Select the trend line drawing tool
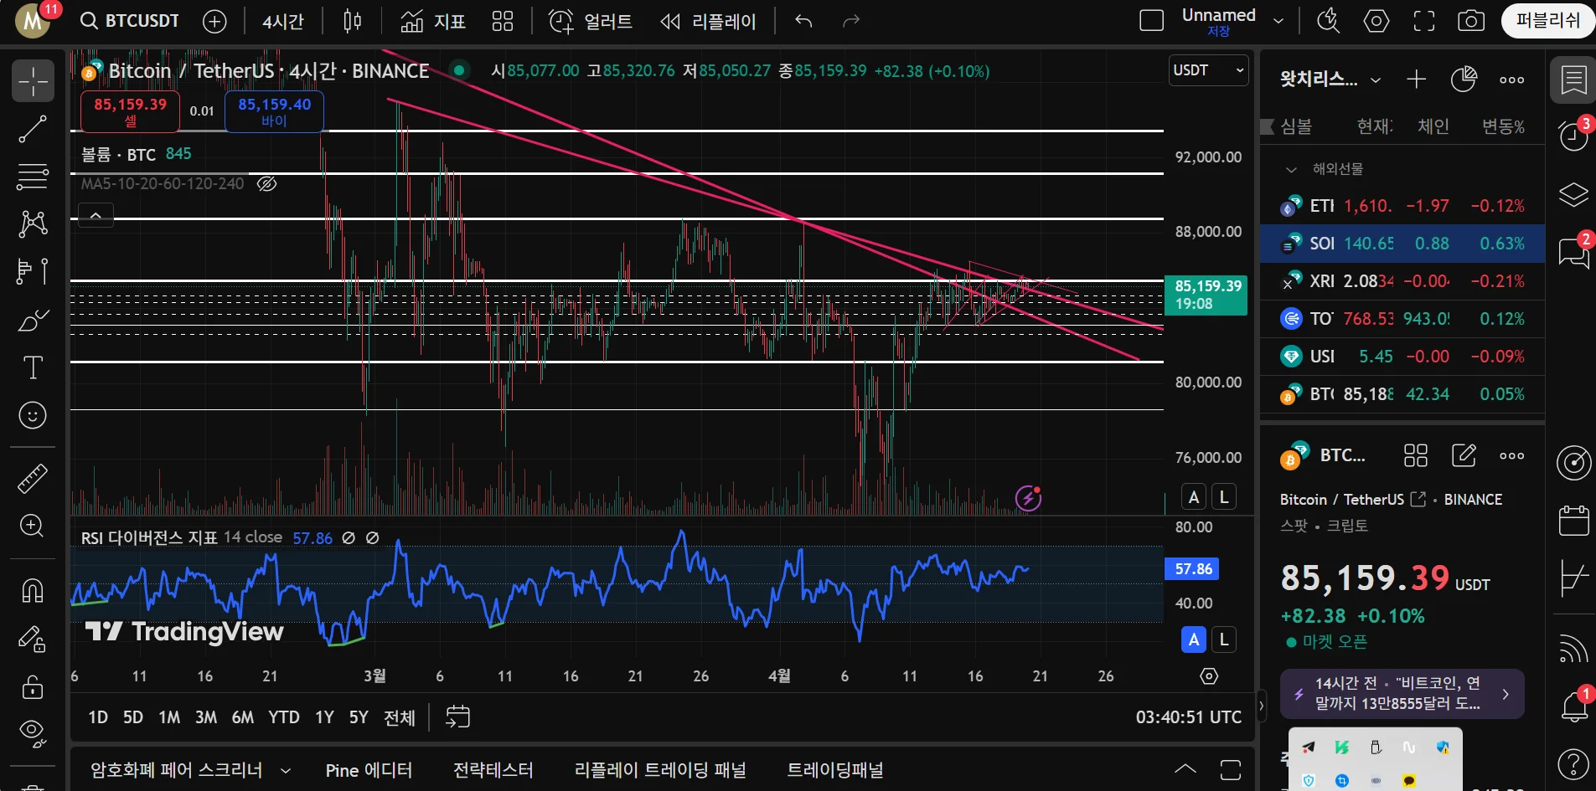 pos(33,129)
